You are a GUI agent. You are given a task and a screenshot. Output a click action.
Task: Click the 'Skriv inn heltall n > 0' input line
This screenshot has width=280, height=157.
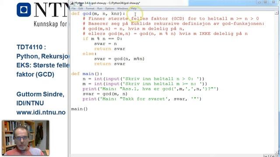[143, 78]
